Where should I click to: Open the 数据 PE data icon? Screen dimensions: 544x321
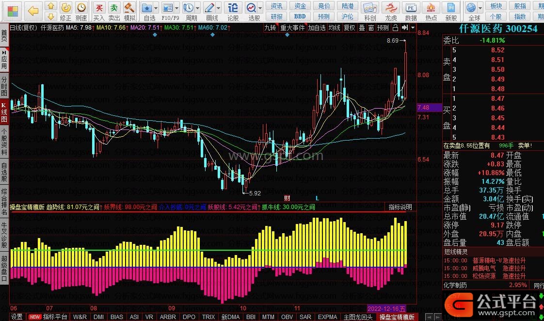coord(411,11)
